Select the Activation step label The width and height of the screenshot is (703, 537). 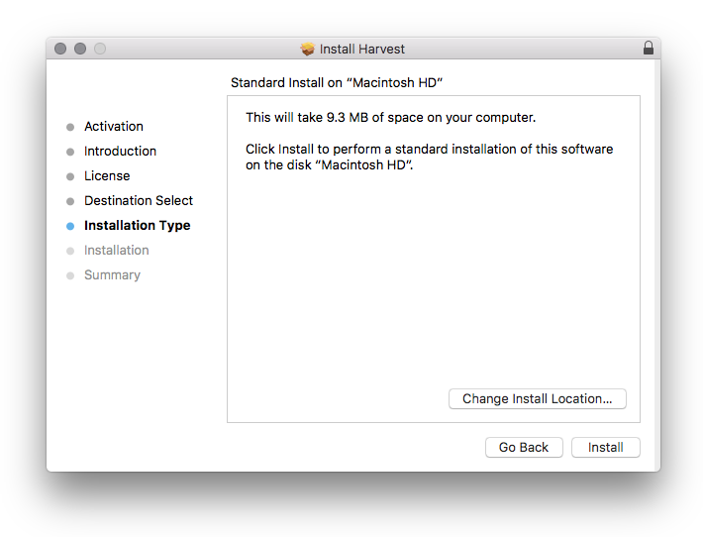(114, 127)
